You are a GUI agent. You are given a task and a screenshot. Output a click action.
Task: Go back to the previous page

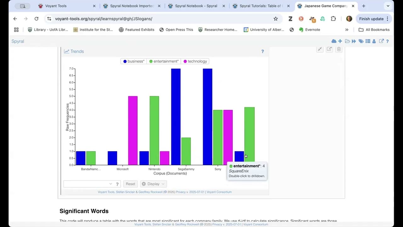15,19
